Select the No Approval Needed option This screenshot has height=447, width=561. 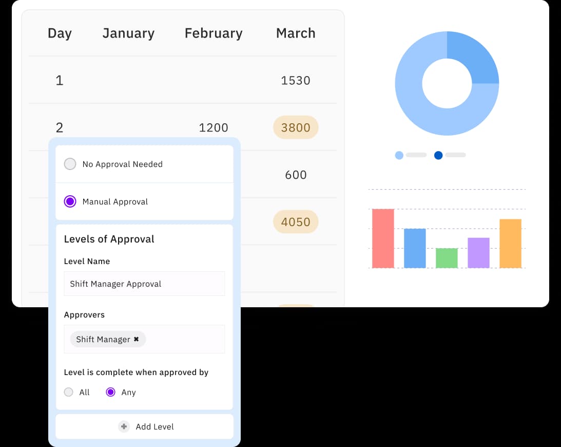(70, 164)
